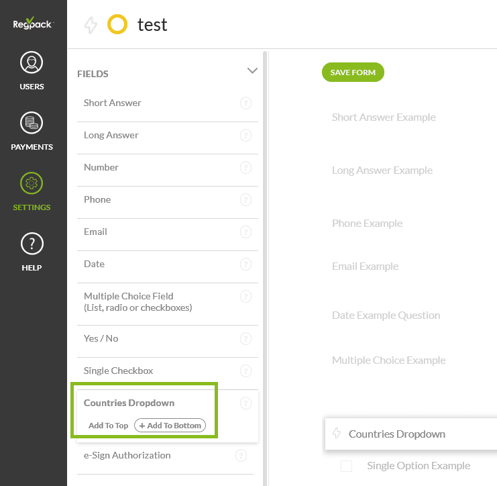This screenshot has width=497, height=486.
Task: Select the e-Sign Authorization field type
Action: (127, 455)
